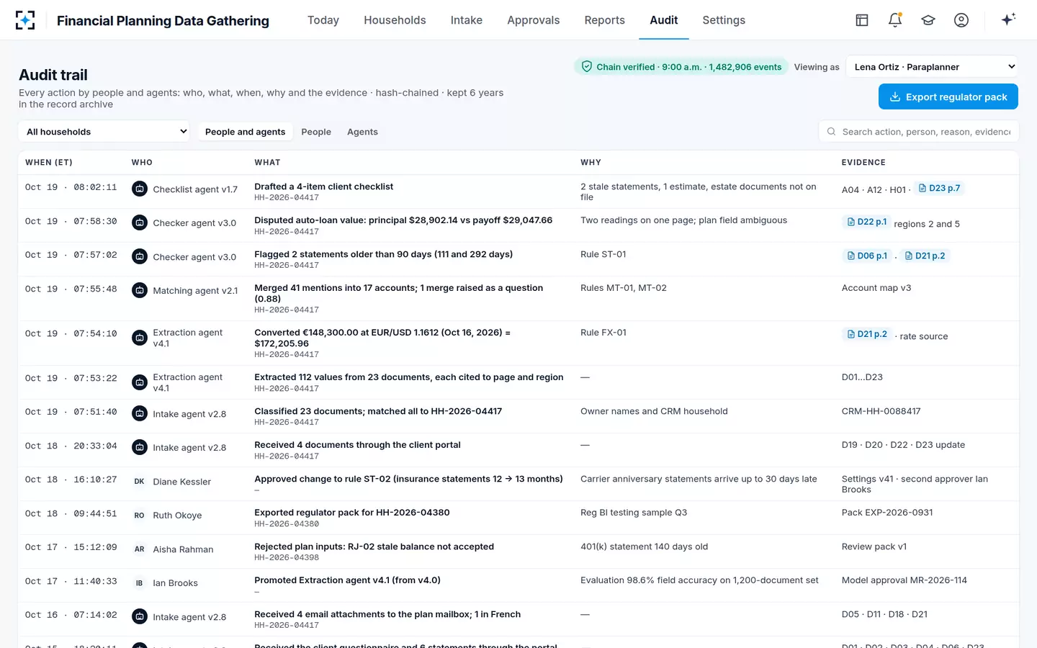This screenshot has height=648, width=1037.
Task: Open the Approvals tab
Action: coord(534,20)
